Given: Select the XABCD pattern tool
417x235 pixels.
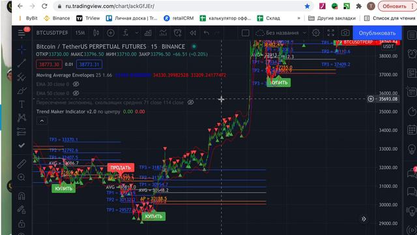Looking at the screenshot, I should tap(22, 117).
